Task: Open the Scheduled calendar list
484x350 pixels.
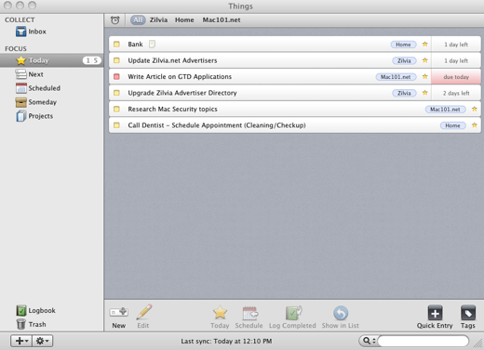Action: coord(37,88)
